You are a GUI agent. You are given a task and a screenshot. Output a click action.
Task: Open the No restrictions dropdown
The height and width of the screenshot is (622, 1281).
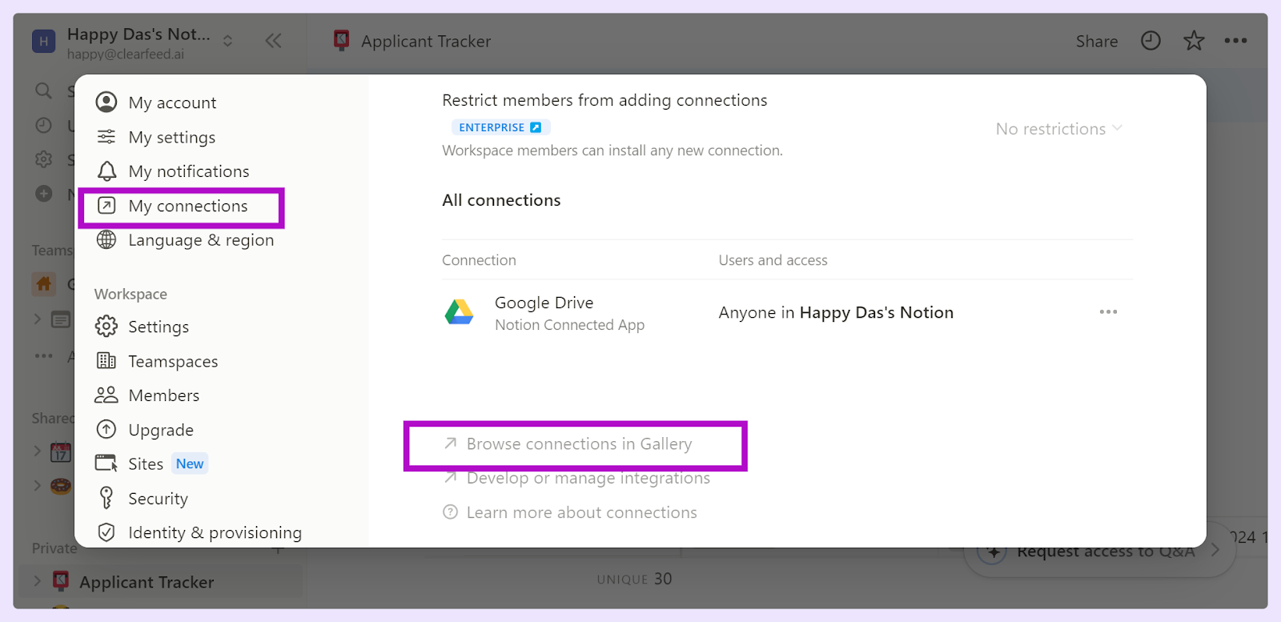[x=1058, y=129]
